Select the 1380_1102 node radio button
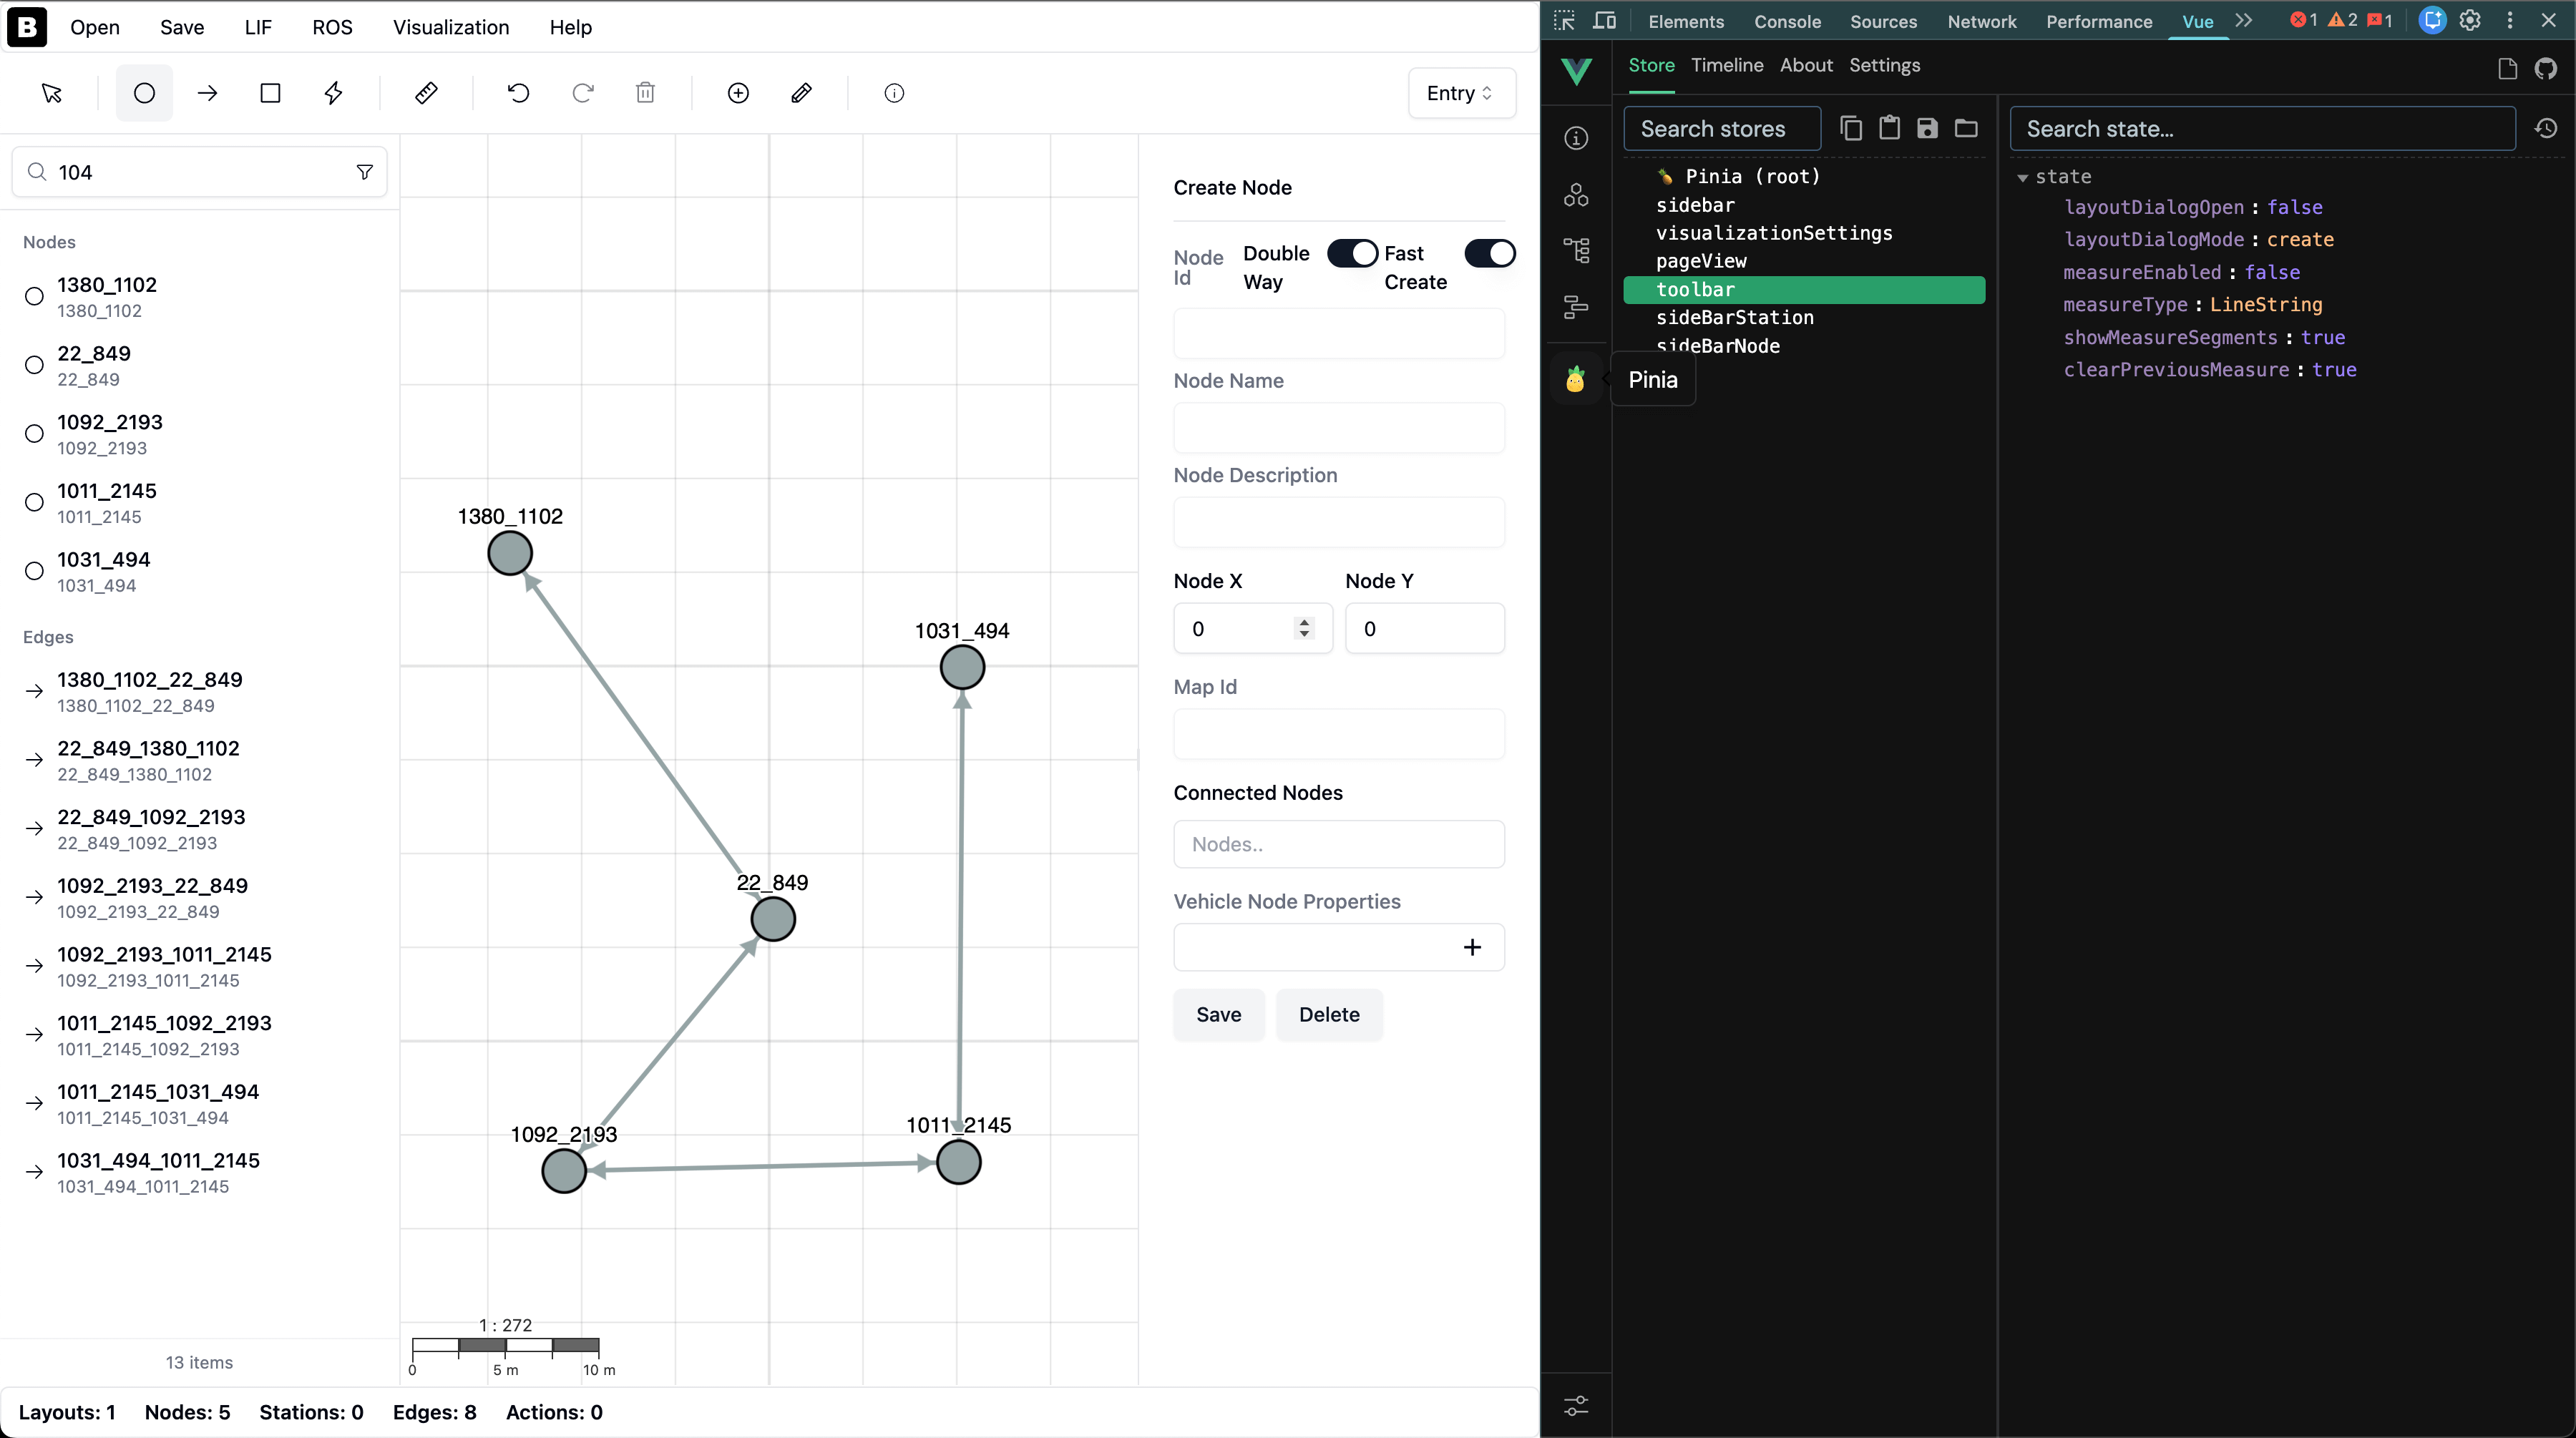Image resolution: width=2576 pixels, height=1438 pixels. (33, 296)
